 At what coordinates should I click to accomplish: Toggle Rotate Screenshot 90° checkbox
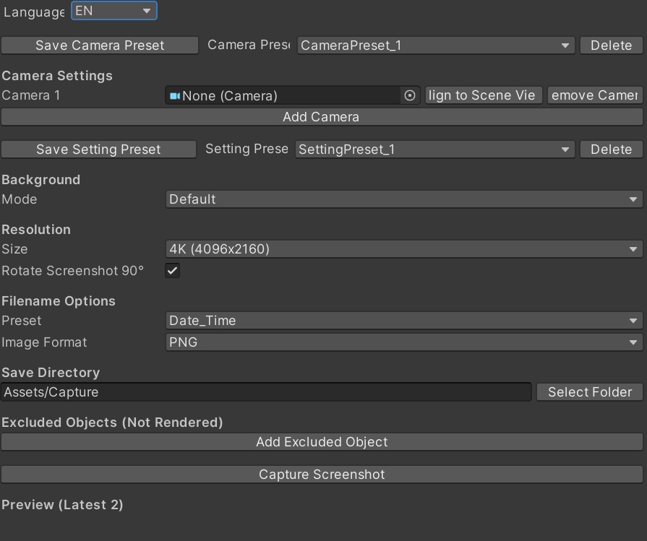coord(173,271)
